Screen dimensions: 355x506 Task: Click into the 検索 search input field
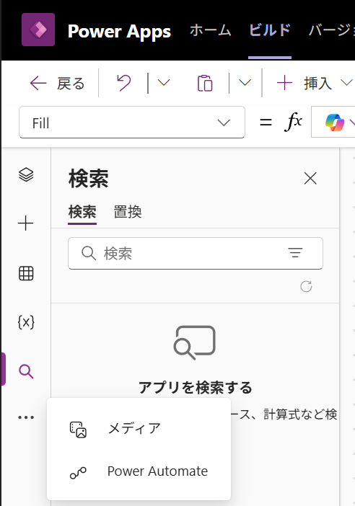click(196, 253)
